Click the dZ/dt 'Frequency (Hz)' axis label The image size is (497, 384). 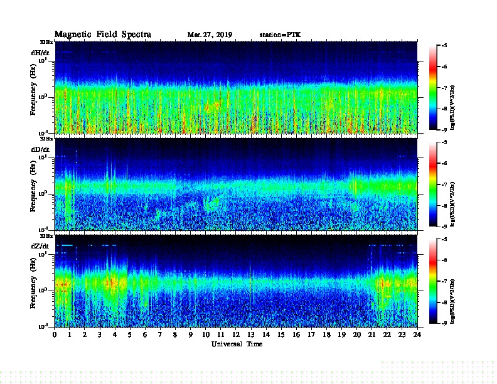(33, 283)
